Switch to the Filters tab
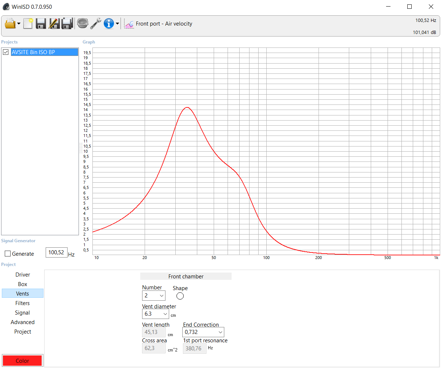442x369 pixels. click(23, 303)
